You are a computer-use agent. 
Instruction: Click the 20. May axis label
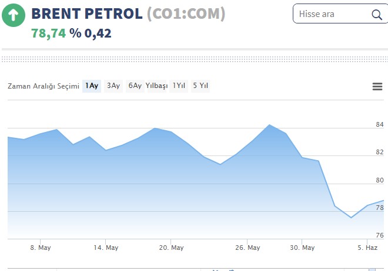(171, 248)
